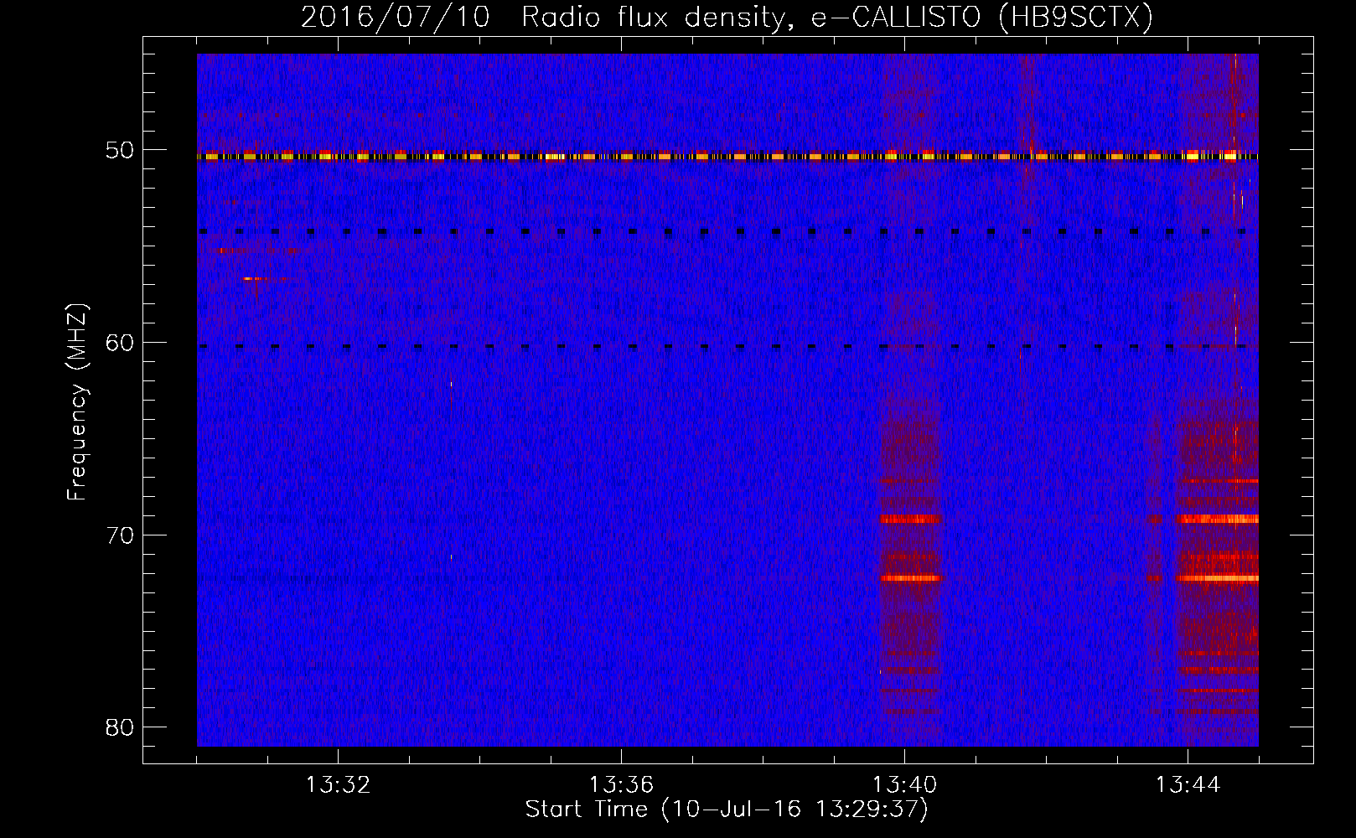Click the 13:44 time tick label

[1188, 785]
